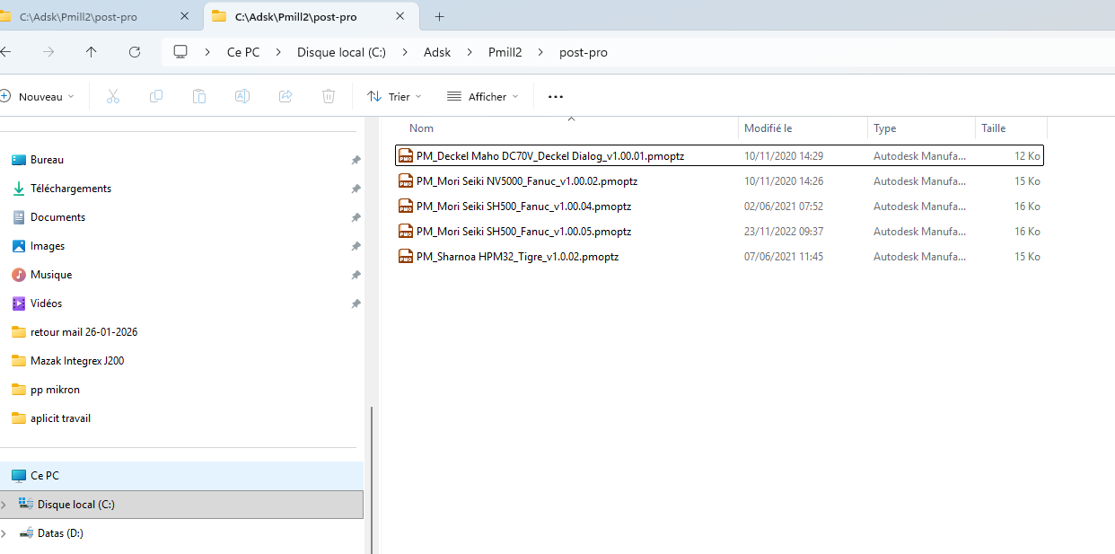Navigate to Adsk in breadcrumb
Viewport: 1115px width, 554px height.
[437, 52]
